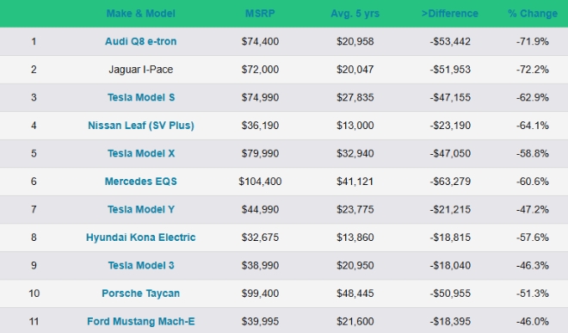Follow the Mercedes EQS link
The width and height of the screenshot is (568, 333).
pyautogui.click(x=140, y=182)
